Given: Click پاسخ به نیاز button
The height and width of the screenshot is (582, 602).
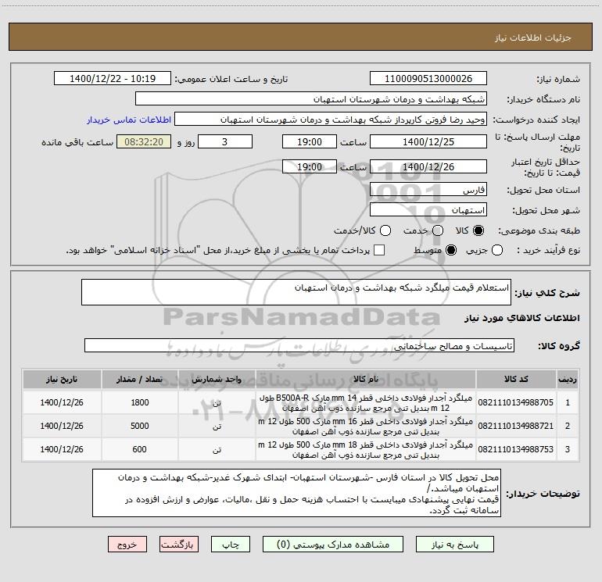Looking at the screenshot, I should pyautogui.click(x=455, y=545).
